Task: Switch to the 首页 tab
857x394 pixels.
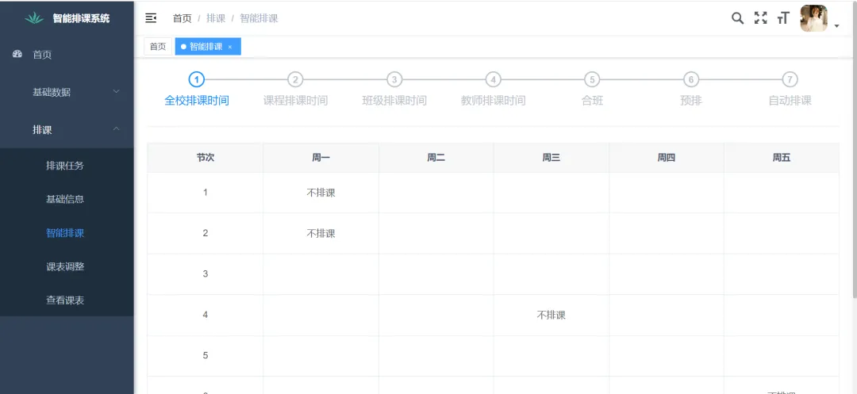Action: 158,47
